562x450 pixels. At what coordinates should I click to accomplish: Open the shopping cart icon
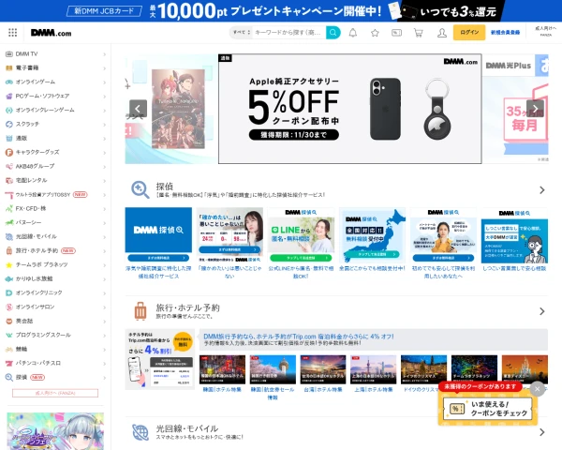pos(419,33)
